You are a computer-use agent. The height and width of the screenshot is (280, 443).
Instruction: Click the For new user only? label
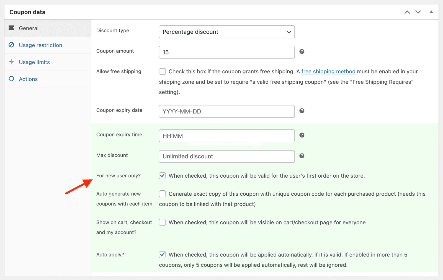[119, 176]
